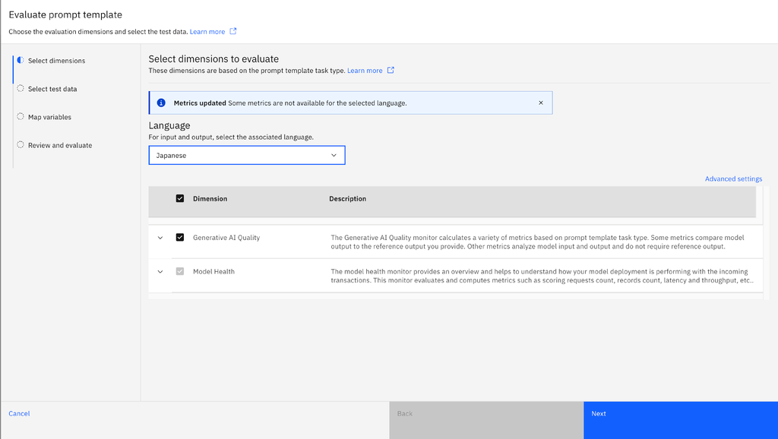This screenshot has height=439, width=778.
Task: Click the Dimension column header
Action: click(x=210, y=198)
